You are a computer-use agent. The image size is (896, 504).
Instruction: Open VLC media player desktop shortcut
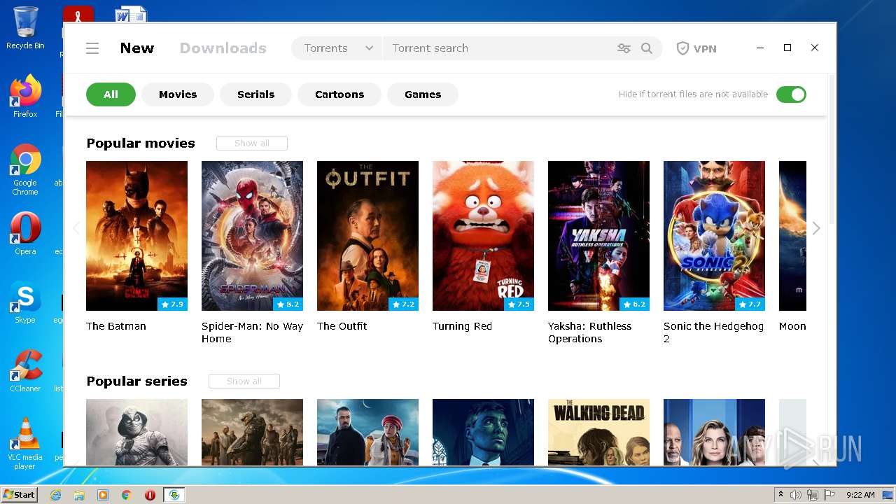25,444
